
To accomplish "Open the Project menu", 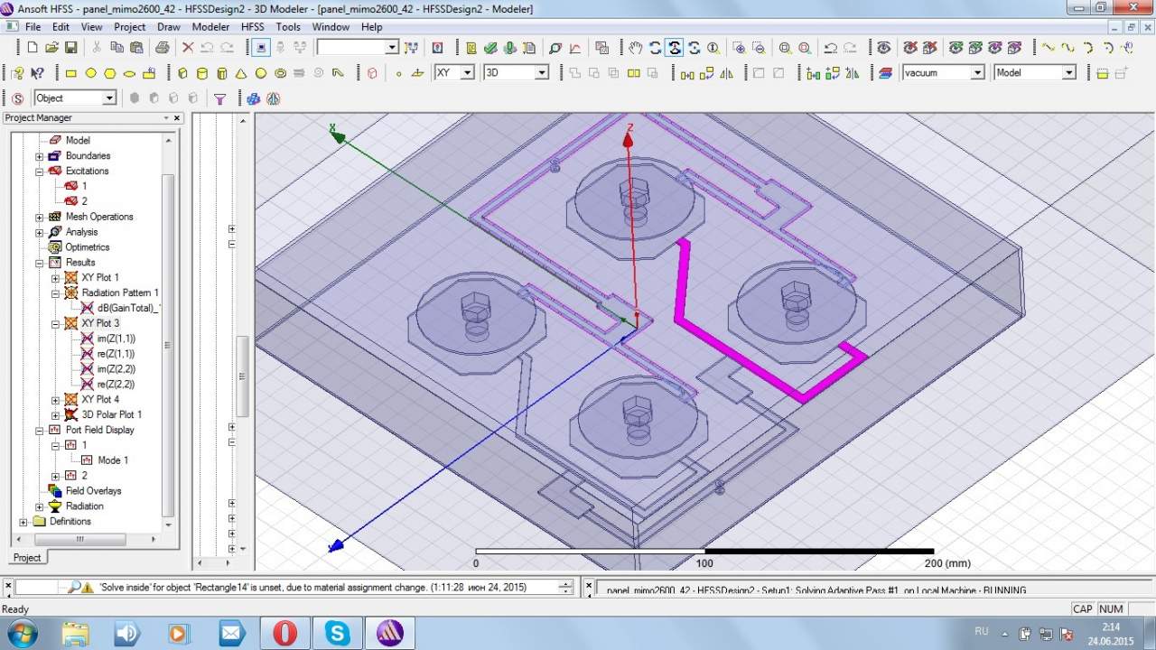I will tap(130, 27).
